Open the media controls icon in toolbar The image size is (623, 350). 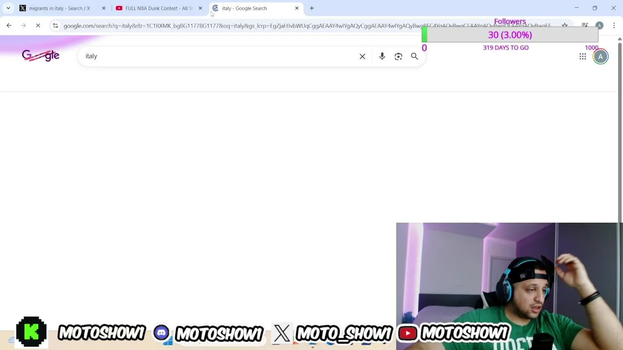pyautogui.click(x=585, y=25)
